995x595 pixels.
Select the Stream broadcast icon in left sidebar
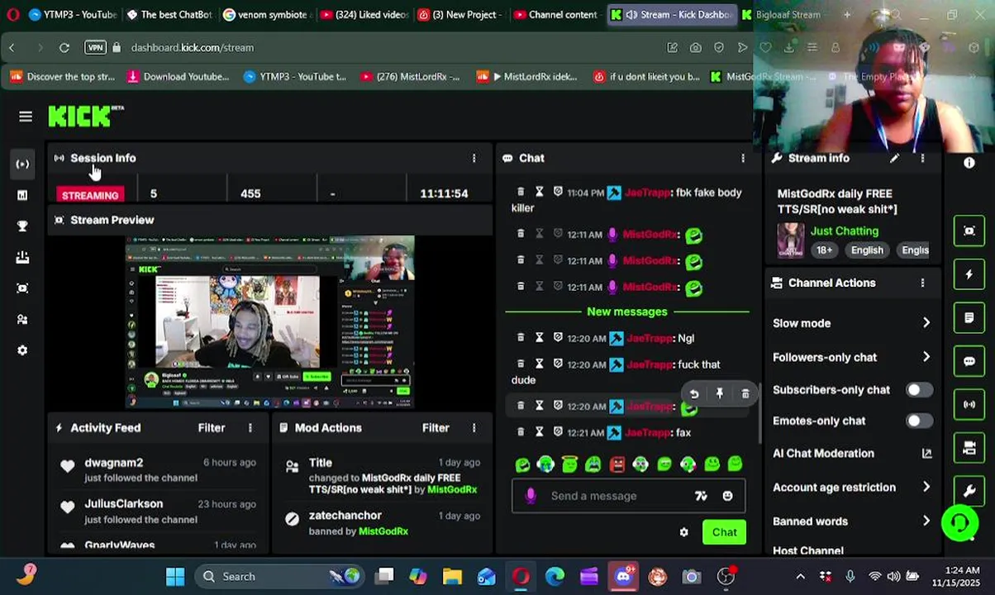(22, 164)
